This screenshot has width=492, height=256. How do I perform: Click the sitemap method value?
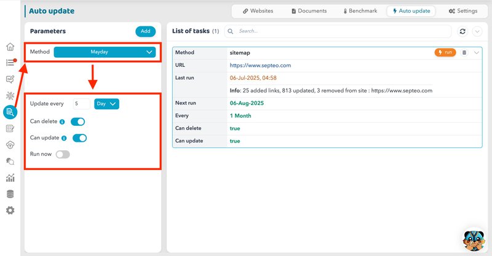(x=240, y=53)
